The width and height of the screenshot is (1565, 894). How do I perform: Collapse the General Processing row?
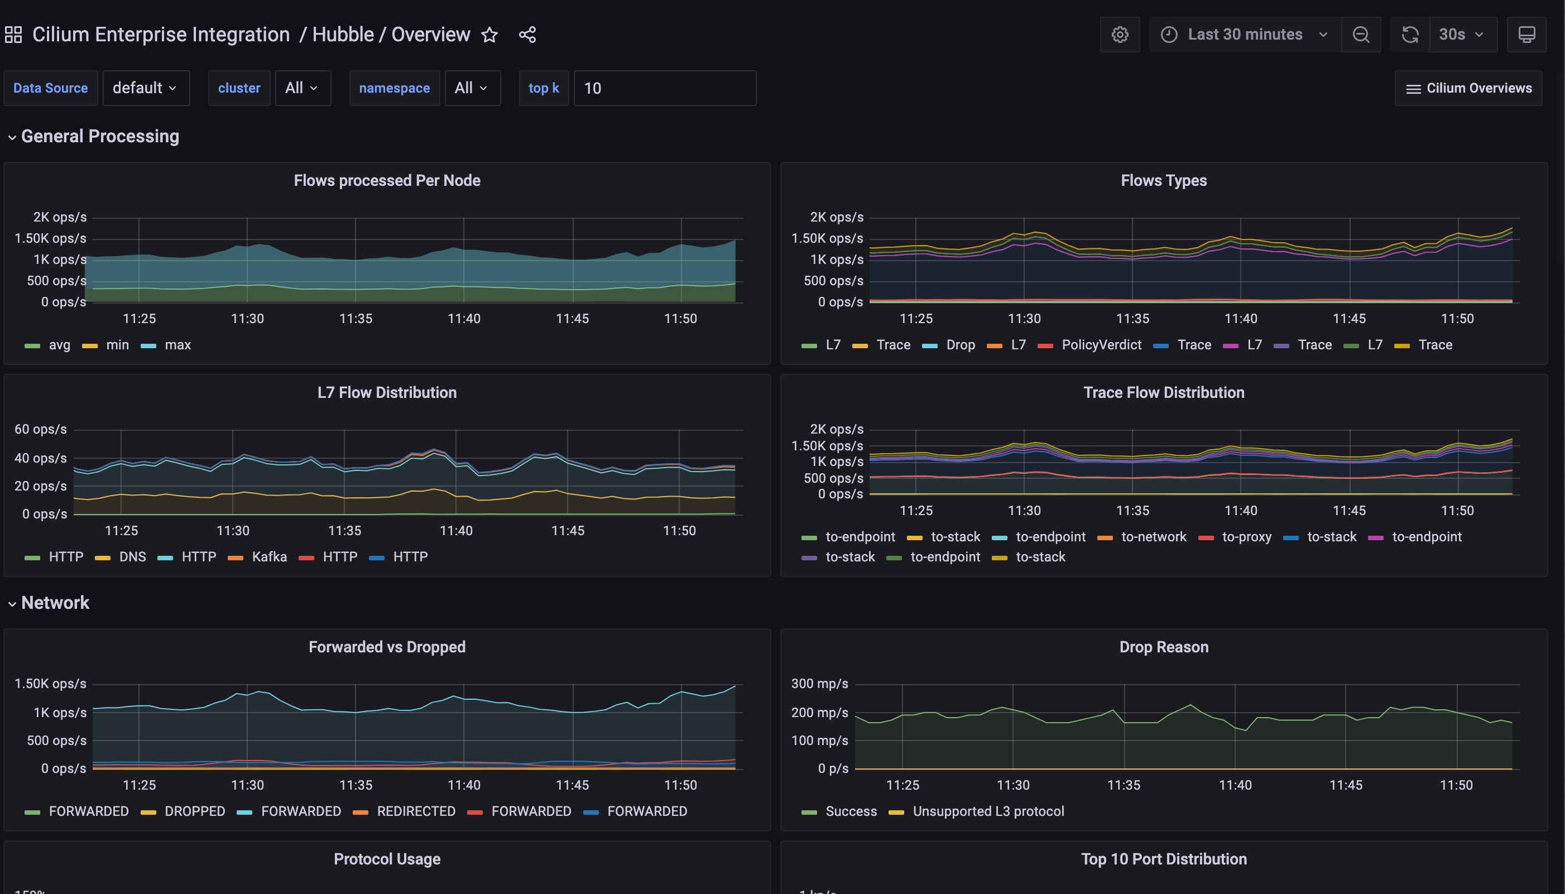point(99,136)
